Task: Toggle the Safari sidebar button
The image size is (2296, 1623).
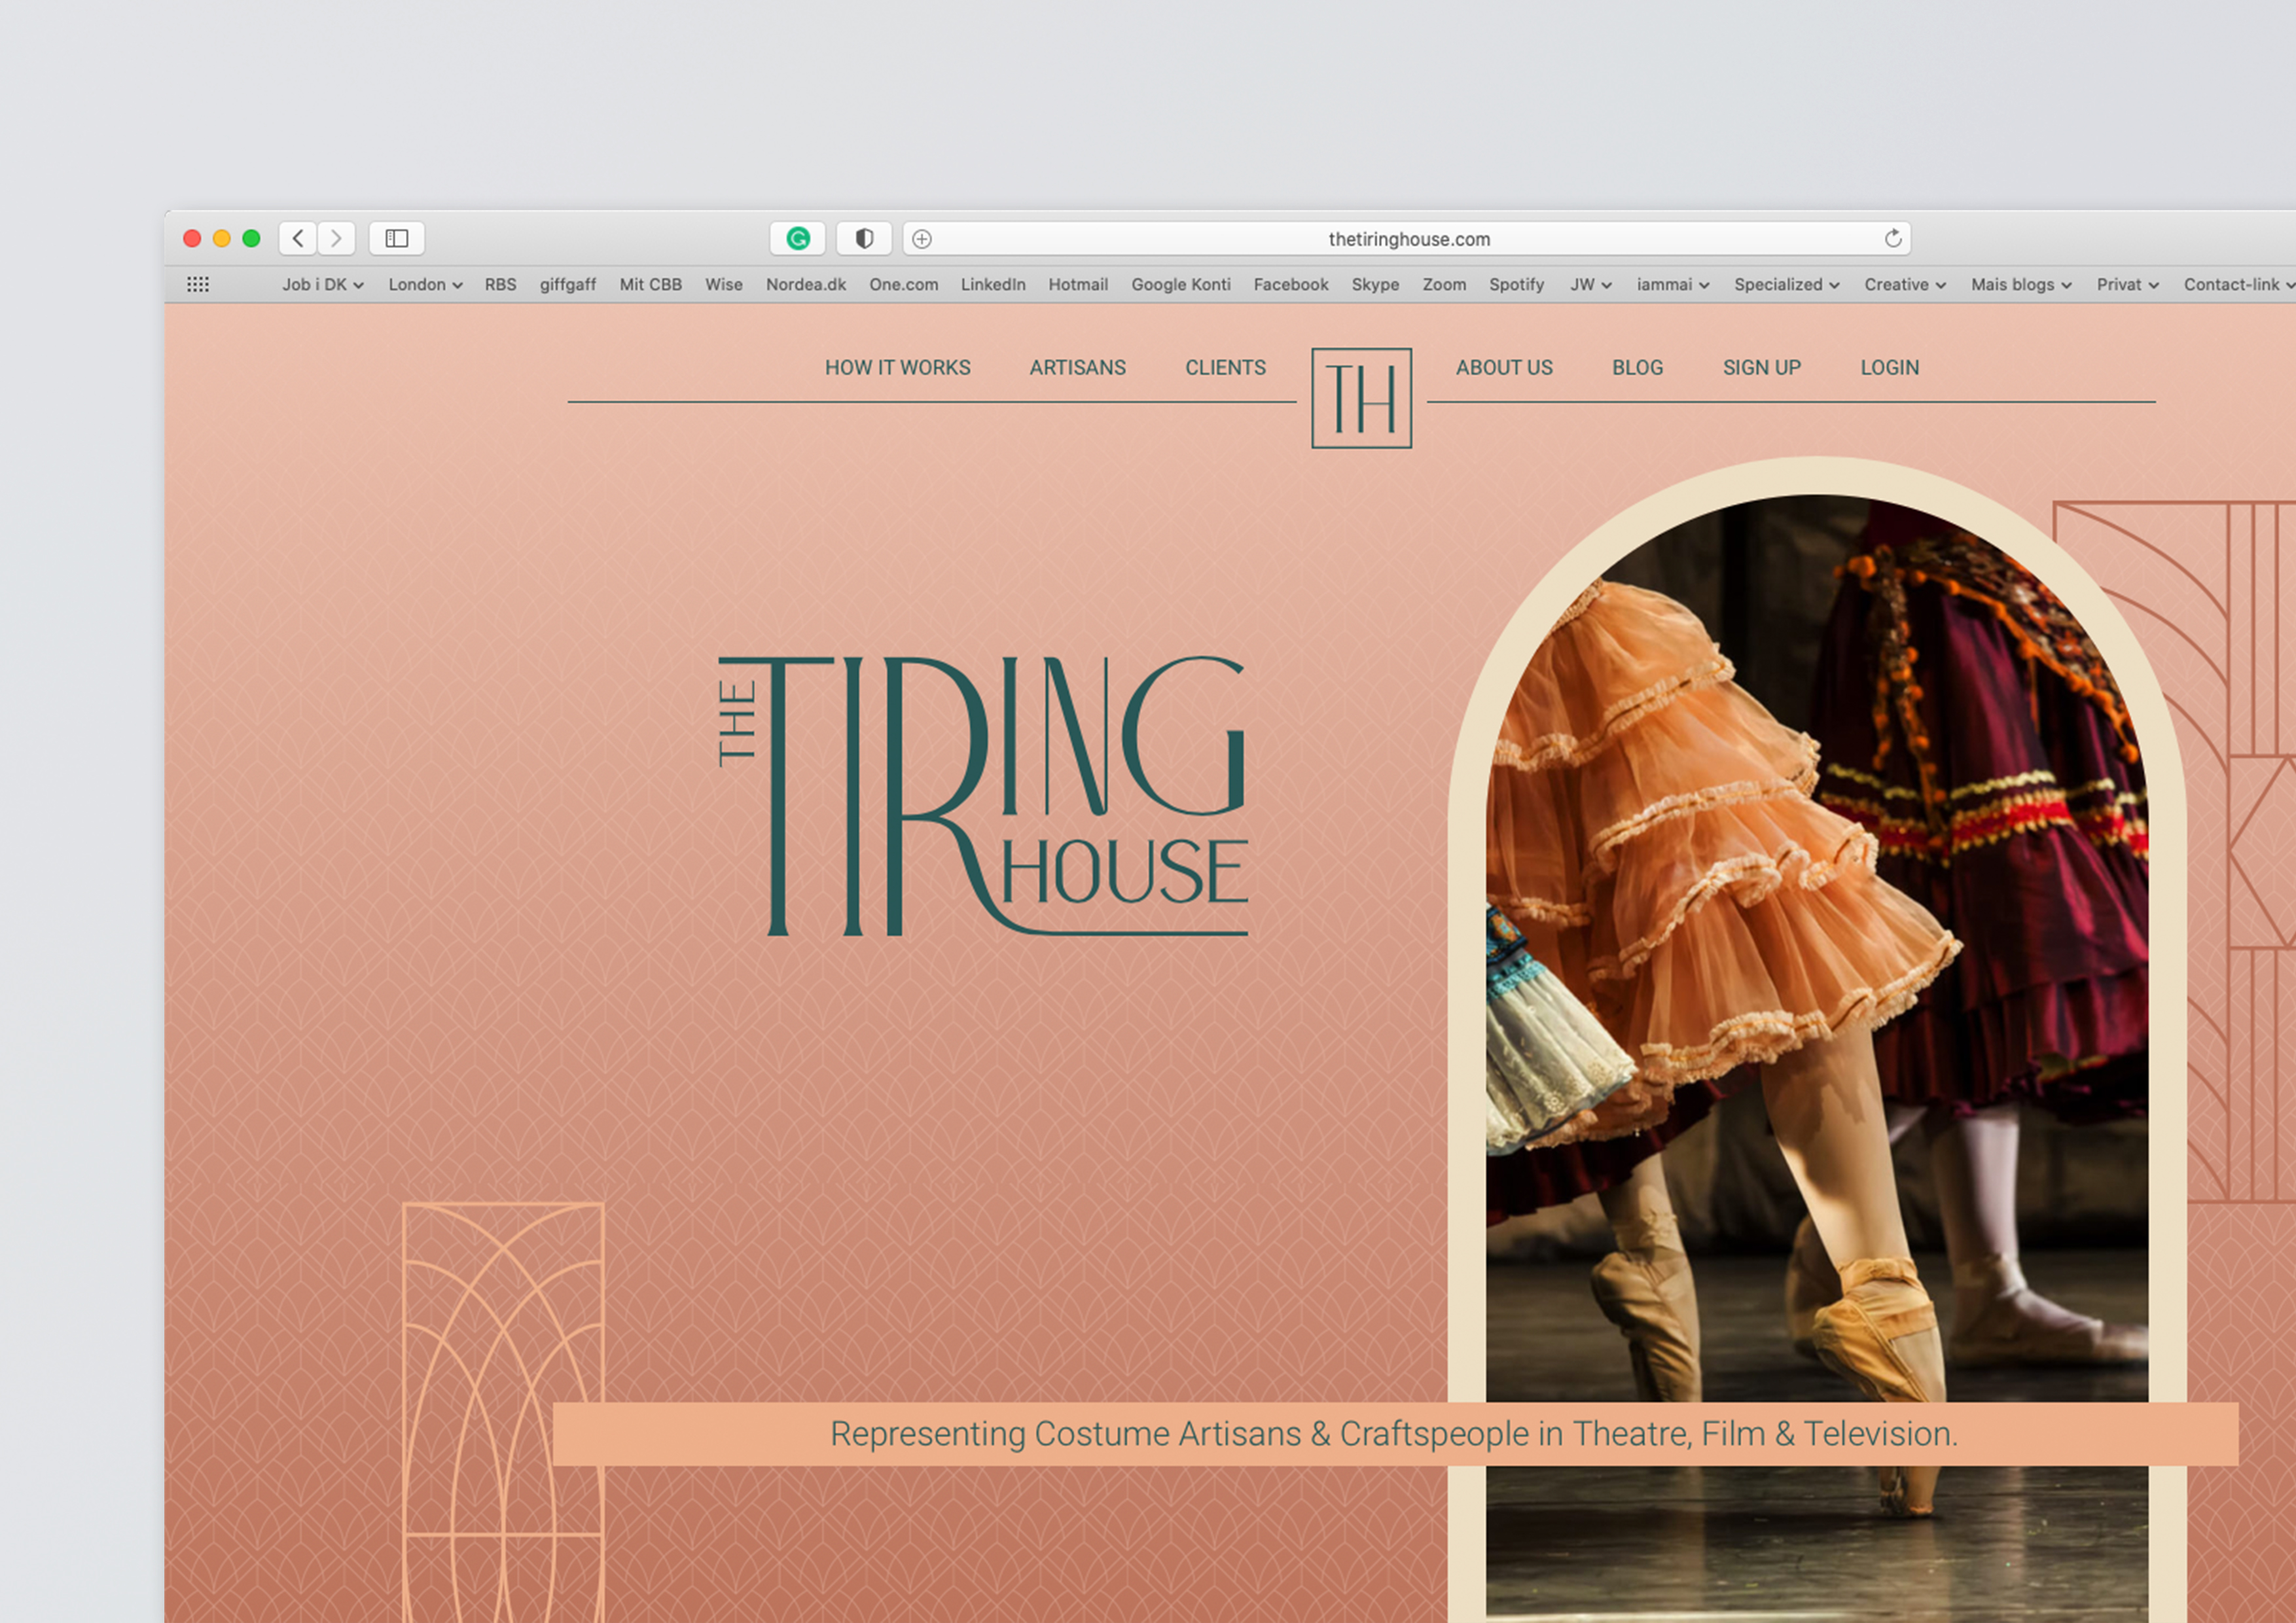Action: pos(397,238)
